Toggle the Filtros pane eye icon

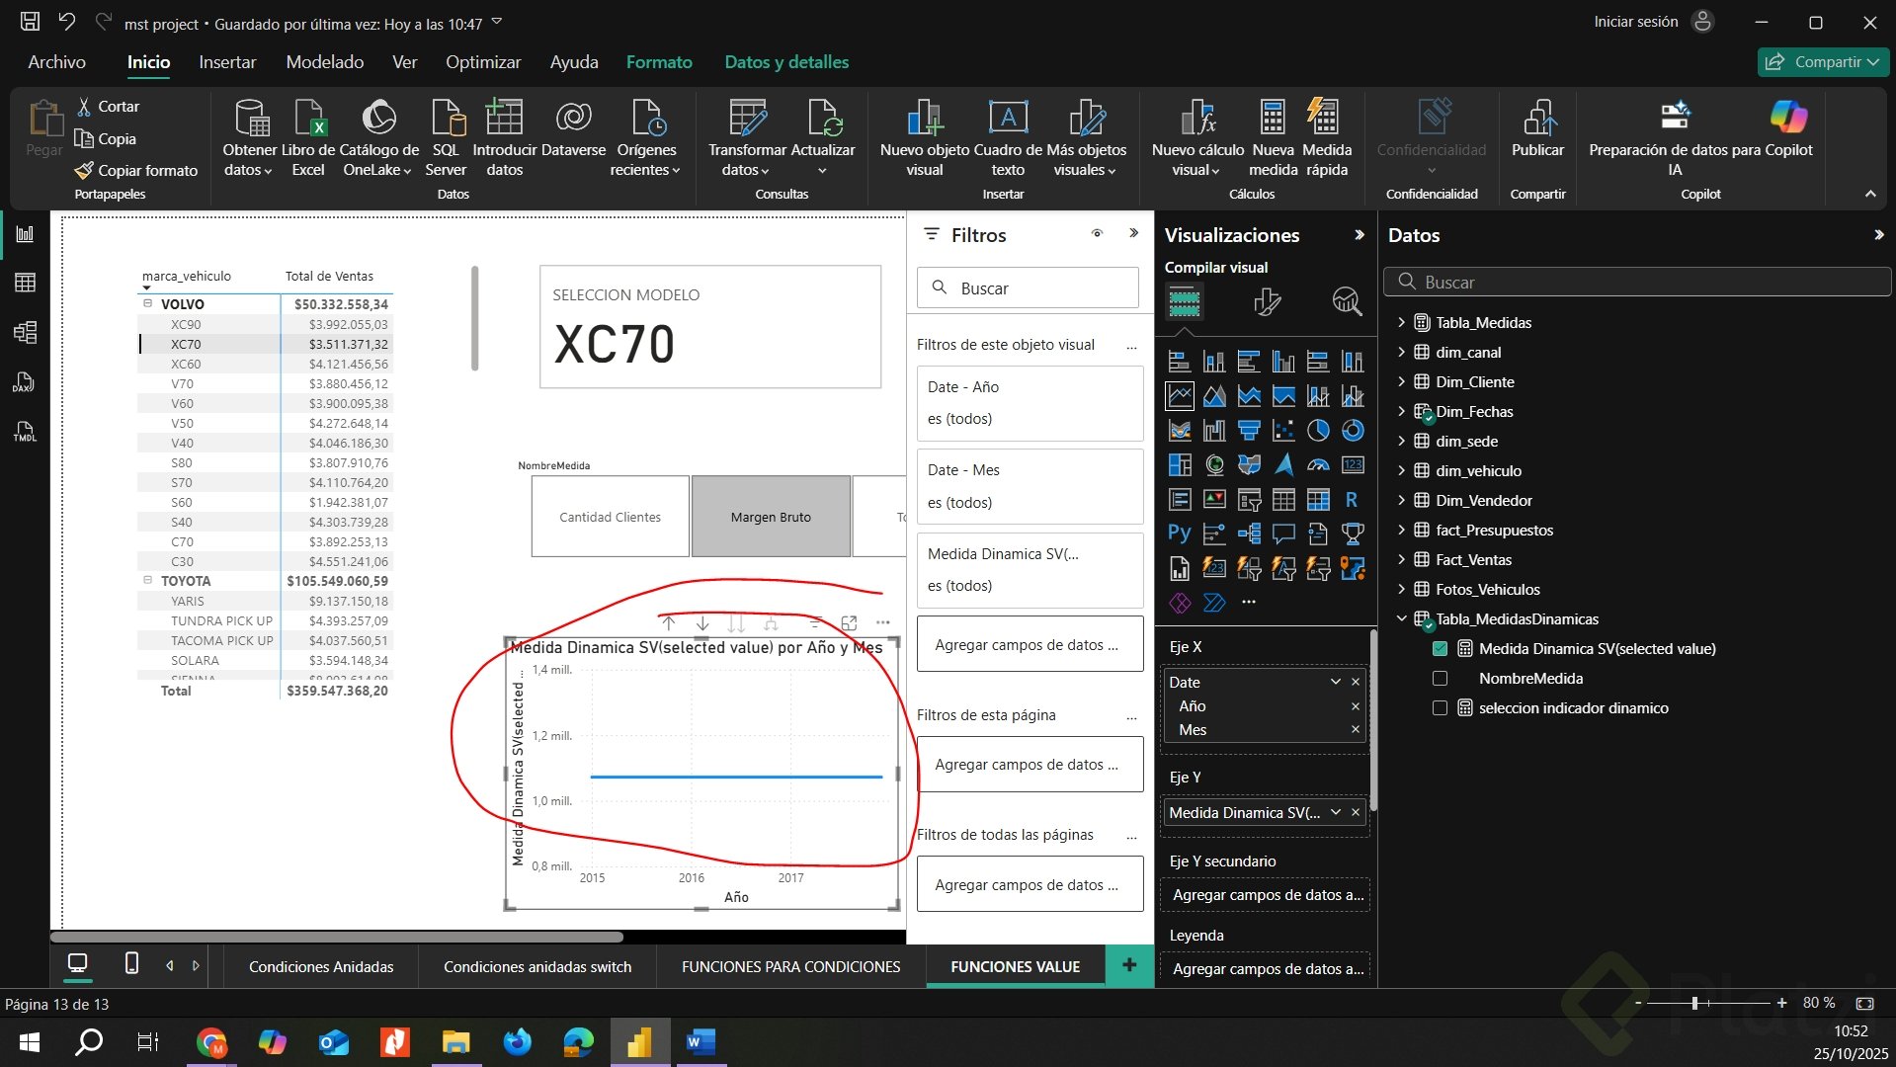(1097, 234)
